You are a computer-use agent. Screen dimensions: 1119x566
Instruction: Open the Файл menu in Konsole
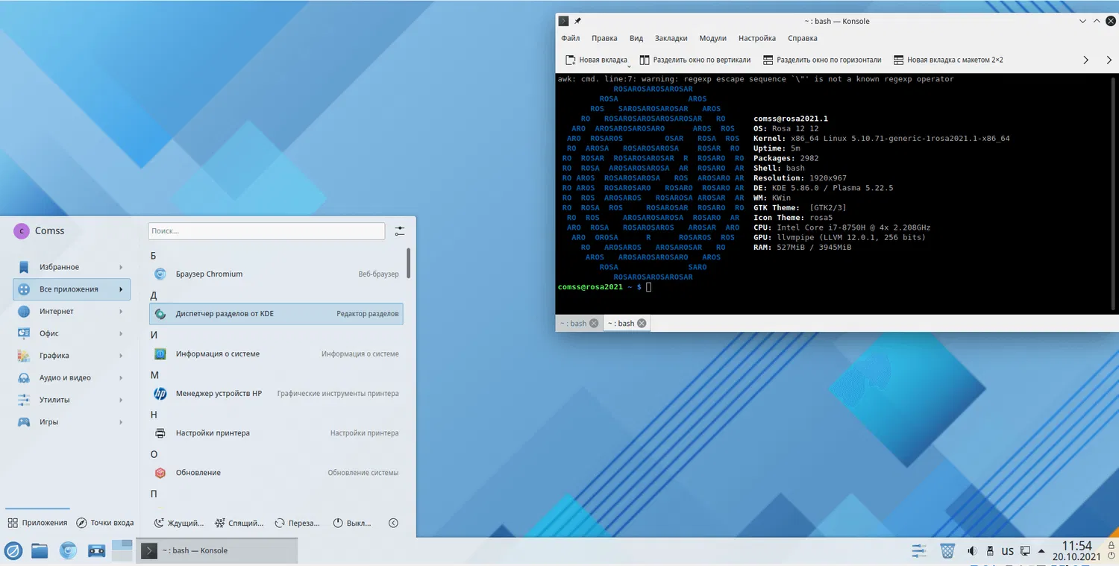pyautogui.click(x=571, y=38)
